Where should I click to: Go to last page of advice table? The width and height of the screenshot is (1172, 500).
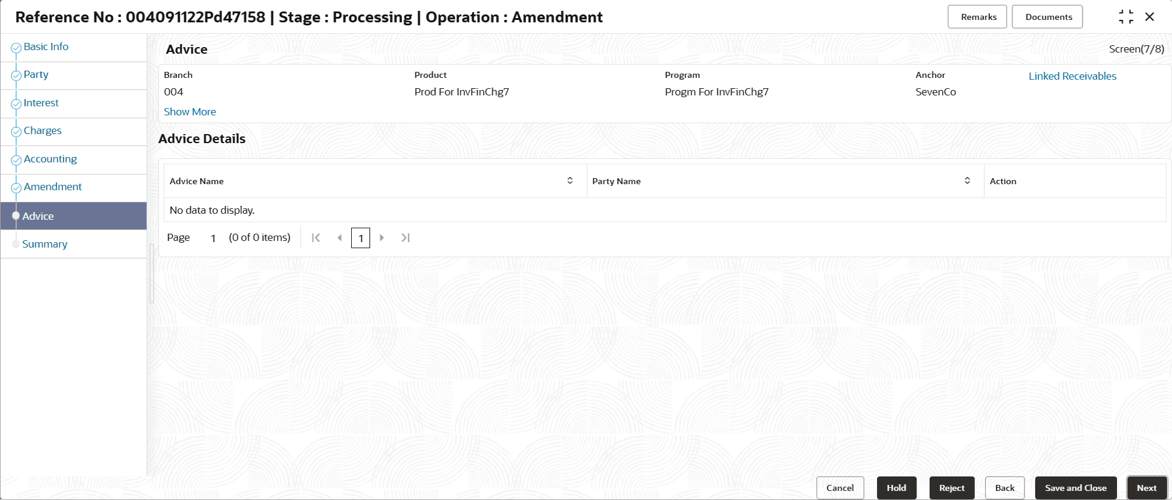pos(406,238)
